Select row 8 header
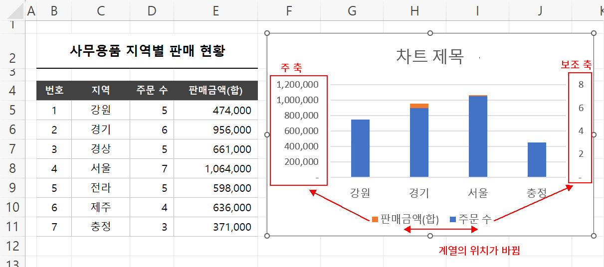Viewport: 604px width, 267px height. coord(12,168)
